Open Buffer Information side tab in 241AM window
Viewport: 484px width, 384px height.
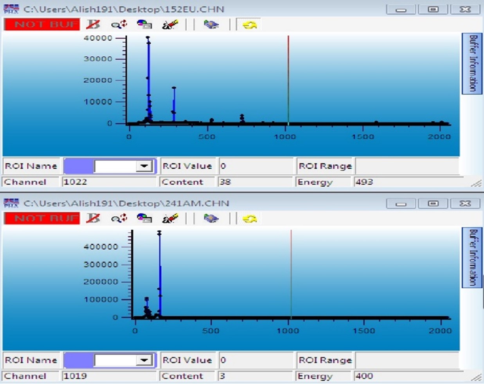click(472, 257)
